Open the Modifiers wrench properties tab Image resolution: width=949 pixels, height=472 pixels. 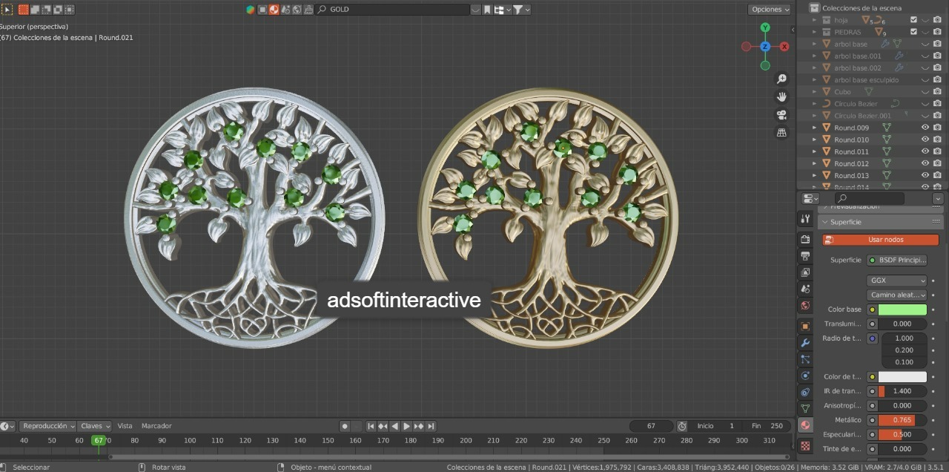pyautogui.click(x=805, y=343)
